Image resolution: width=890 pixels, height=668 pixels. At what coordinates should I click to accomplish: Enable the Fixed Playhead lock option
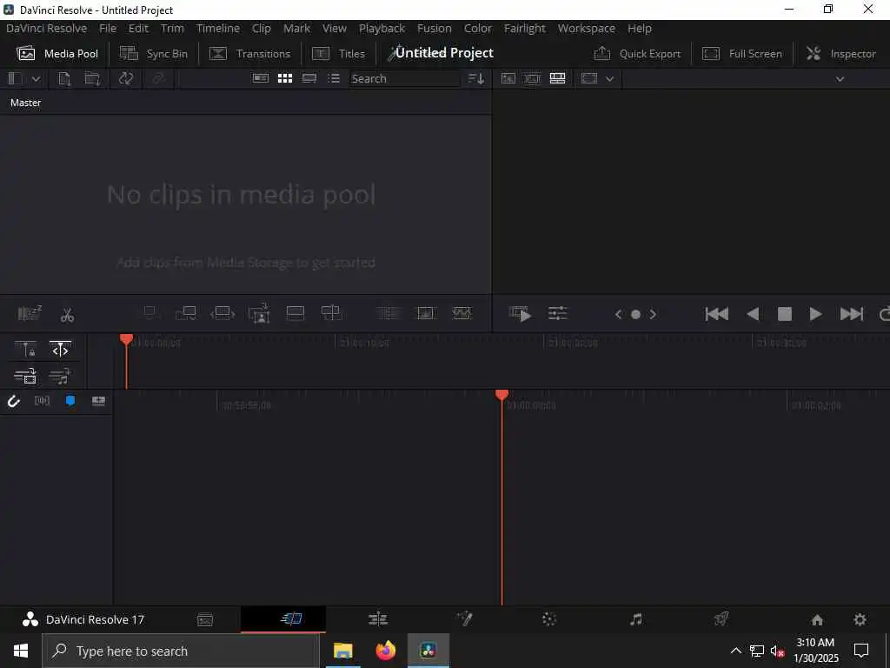click(x=25, y=350)
